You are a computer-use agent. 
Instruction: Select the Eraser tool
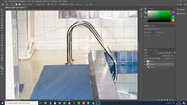(2, 38)
